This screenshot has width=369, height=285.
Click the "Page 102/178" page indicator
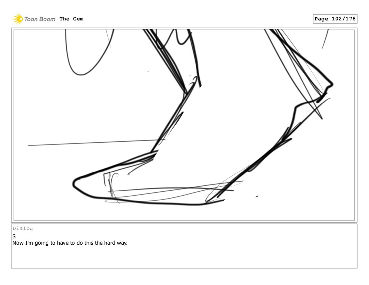coord(335,19)
